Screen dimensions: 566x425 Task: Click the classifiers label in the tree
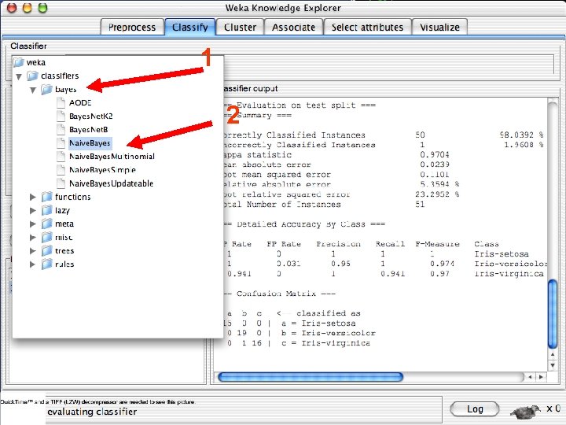point(60,76)
